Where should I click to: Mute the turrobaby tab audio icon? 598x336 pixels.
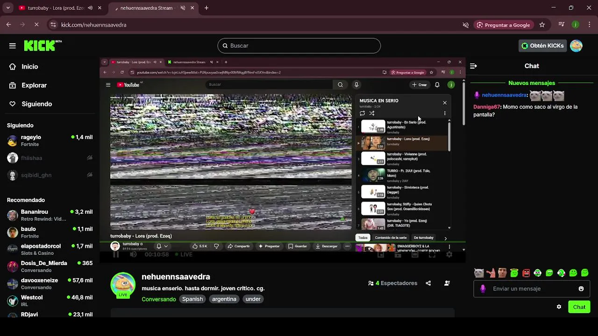coord(90,8)
